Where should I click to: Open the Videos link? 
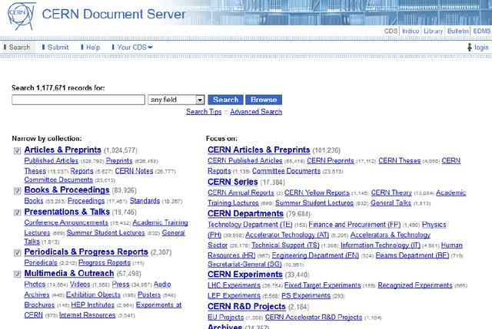click(80, 285)
